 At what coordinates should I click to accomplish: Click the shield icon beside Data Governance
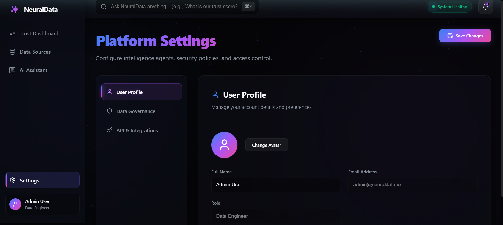pyautogui.click(x=110, y=111)
